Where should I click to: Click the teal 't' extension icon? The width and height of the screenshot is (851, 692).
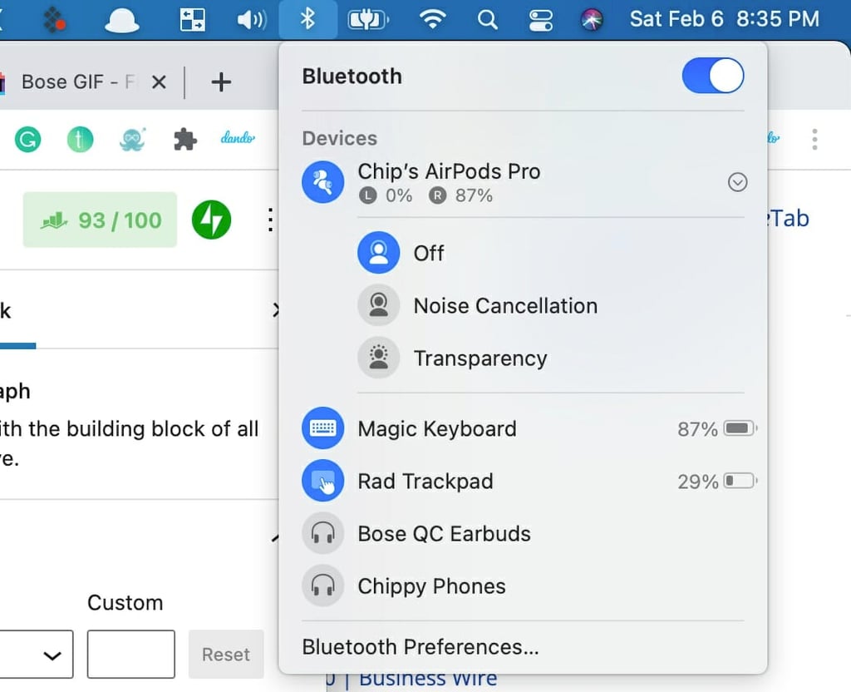coord(80,139)
